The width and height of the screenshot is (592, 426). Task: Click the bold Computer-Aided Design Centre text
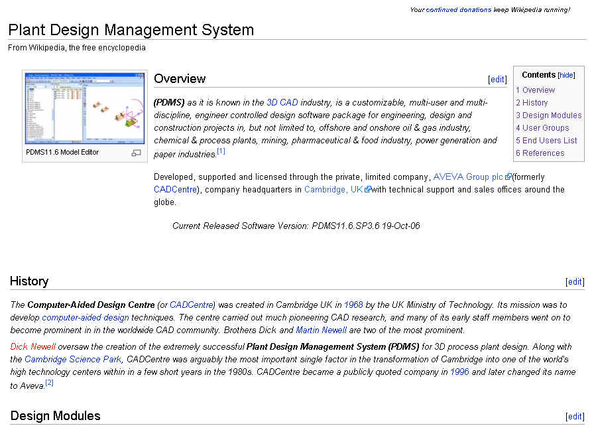coord(91,305)
